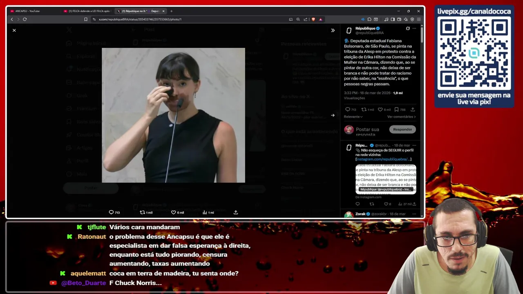Screen dimensions: 523x294
Task: Open République's profile avatar in the side panel
Action: [349, 31]
